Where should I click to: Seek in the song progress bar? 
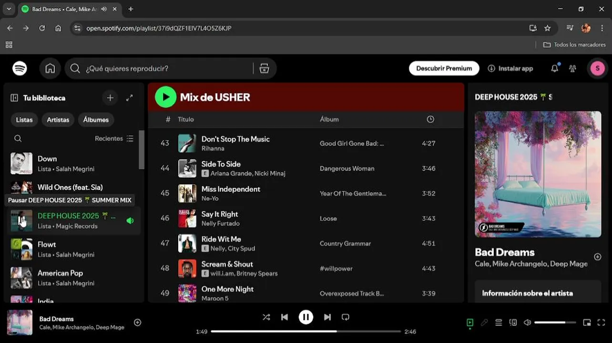(306, 331)
